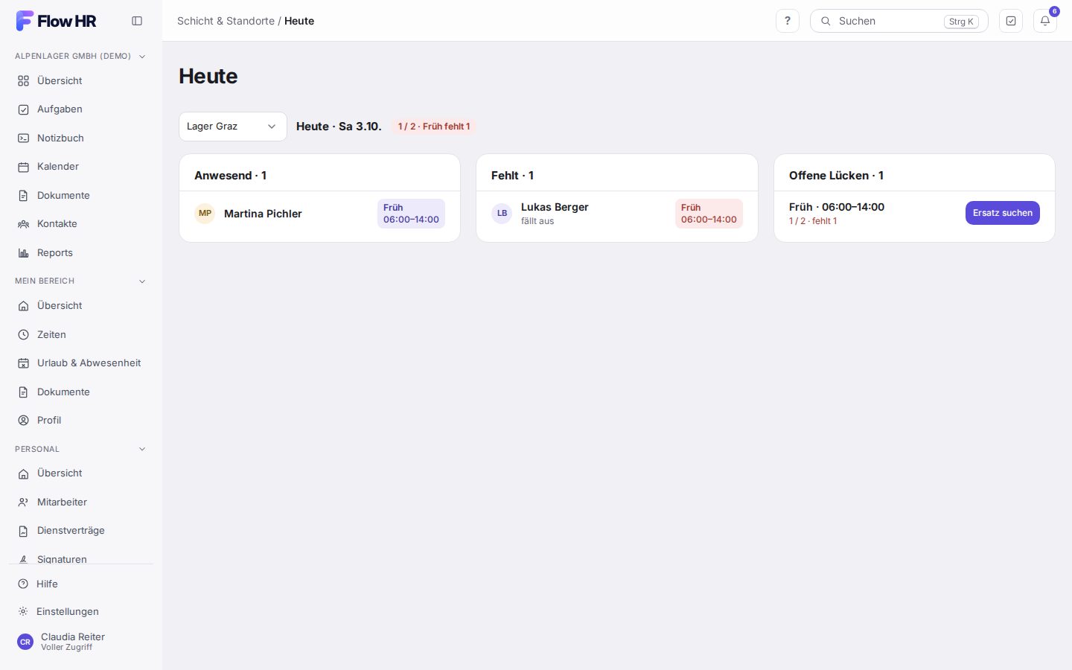Image resolution: width=1072 pixels, height=670 pixels.
Task: Click the Reports chart icon
Action: [24, 253]
